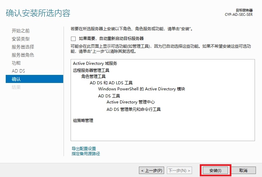
Task: Click the AD DS 工具 entry
Action: click(109, 96)
